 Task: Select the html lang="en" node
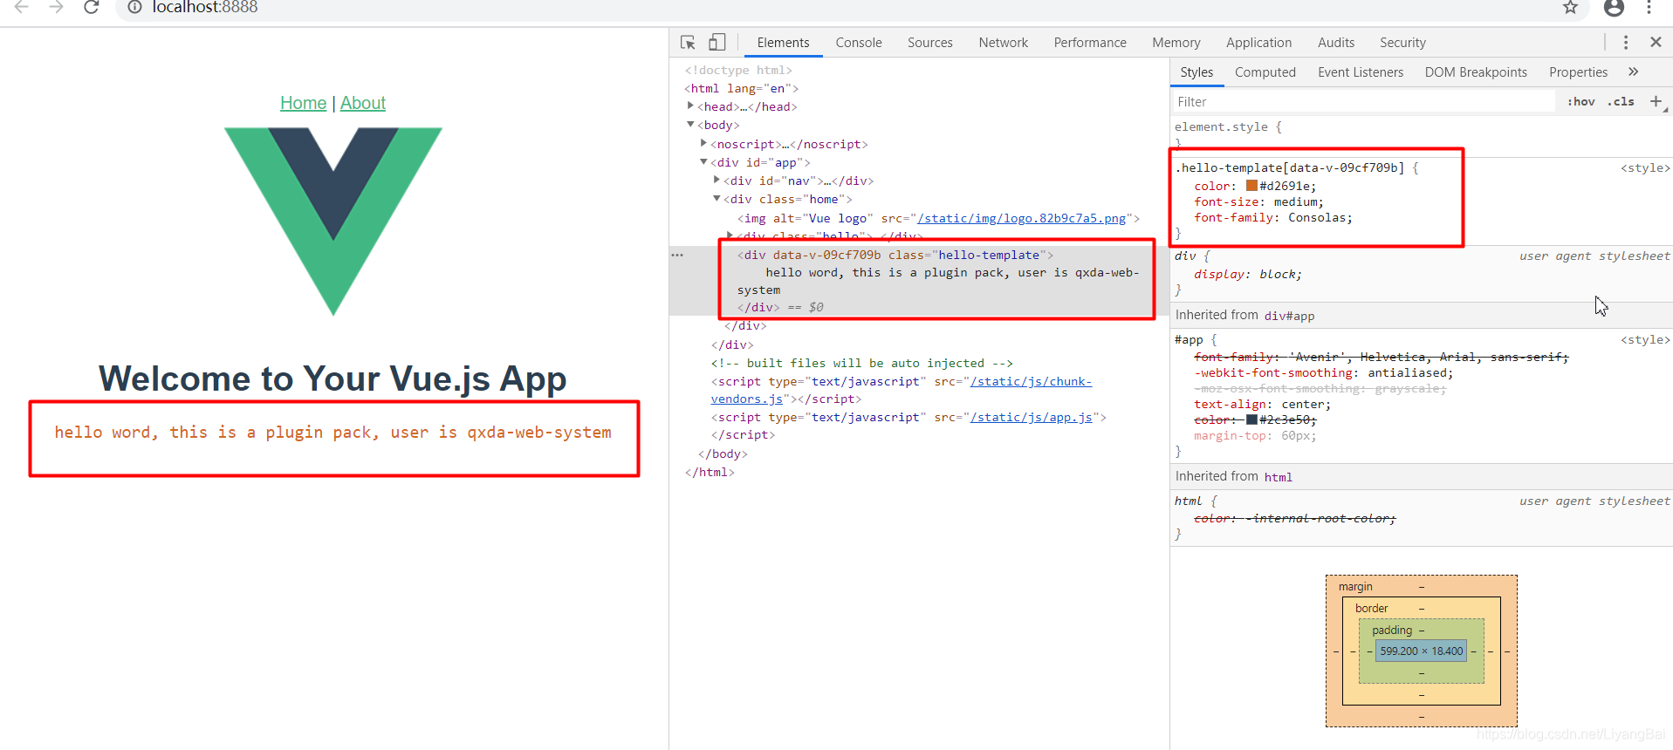741,88
